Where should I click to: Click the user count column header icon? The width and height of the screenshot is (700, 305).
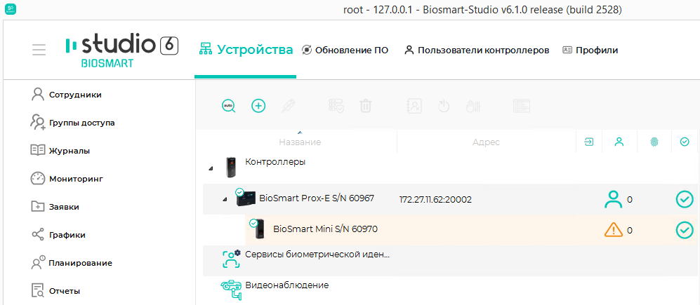coord(619,142)
